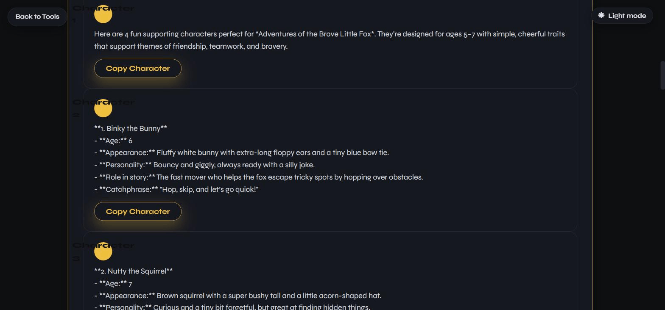Click the faded Character heading above Nutty
The width and height of the screenshot is (665, 310).
(x=103, y=252)
